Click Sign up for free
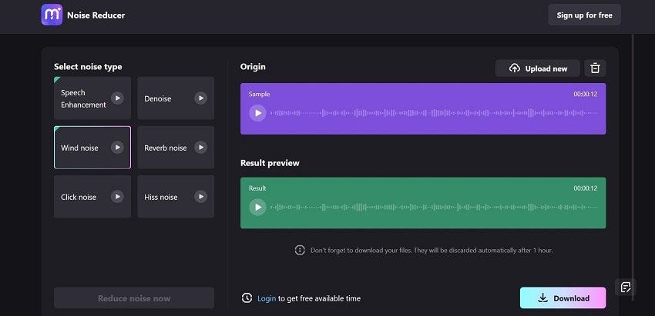Screen dimensions: 655x316 click(584, 15)
